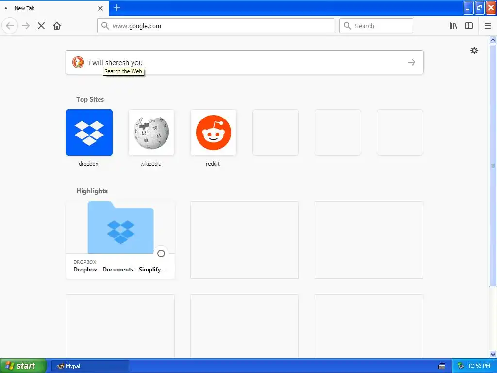Stop loading the current page
Viewport: 497px width, 373px height.
pos(41,26)
